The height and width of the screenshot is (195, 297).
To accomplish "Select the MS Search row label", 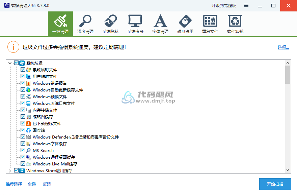I will point(43,150).
